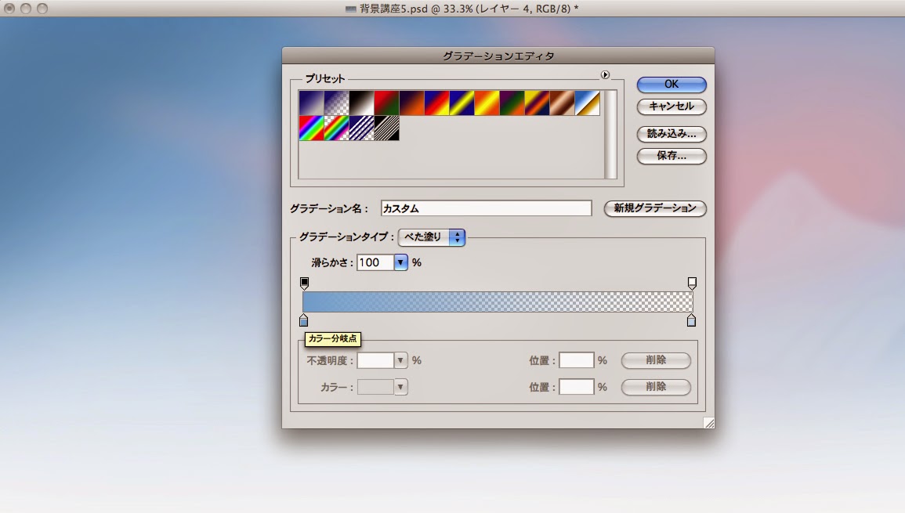Click the キャンセル button
The height and width of the screenshot is (513, 905).
point(672,107)
